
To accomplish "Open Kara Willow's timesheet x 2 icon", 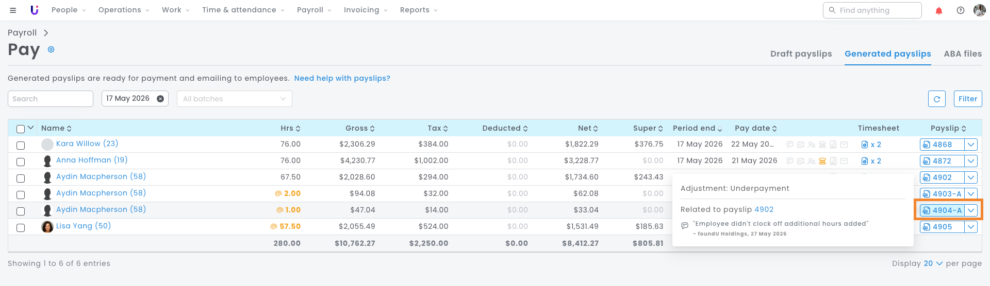I will (871, 145).
